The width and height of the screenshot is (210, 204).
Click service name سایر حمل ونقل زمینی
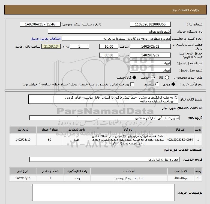(x=129, y=179)
